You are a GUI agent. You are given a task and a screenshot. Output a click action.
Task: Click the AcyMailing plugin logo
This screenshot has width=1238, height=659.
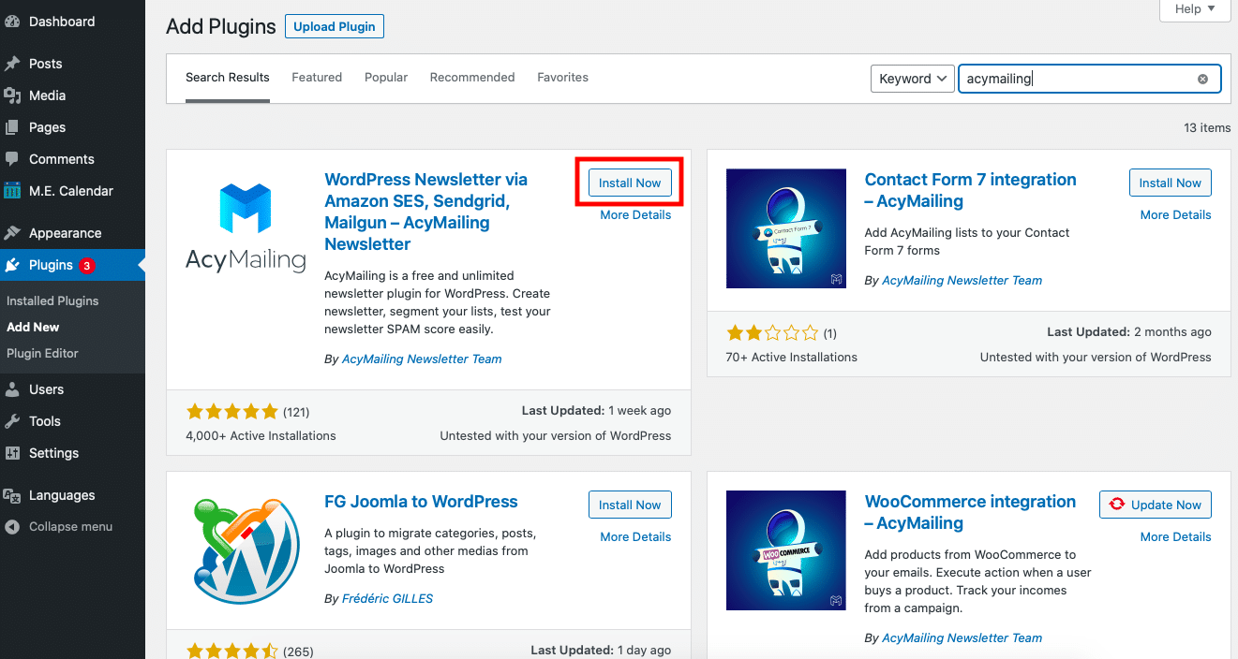(246, 227)
